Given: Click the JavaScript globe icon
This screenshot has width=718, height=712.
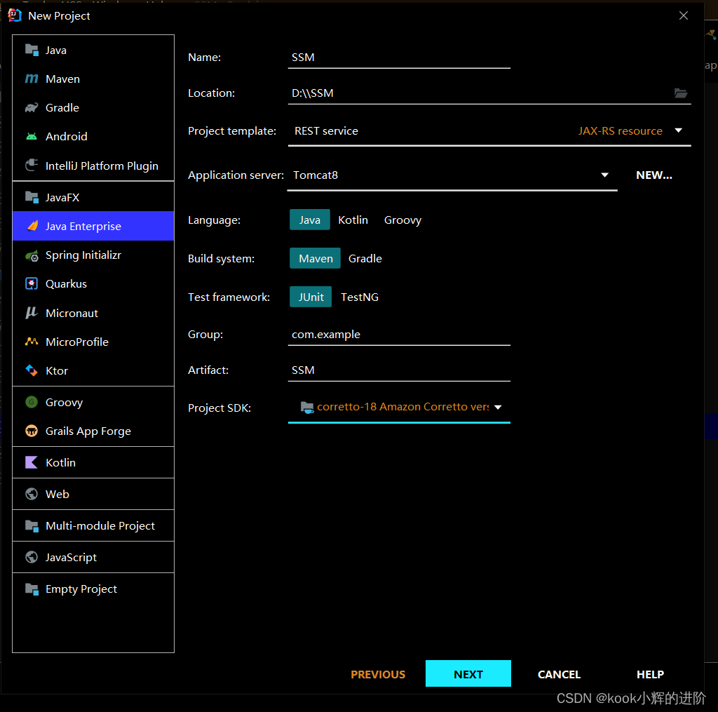Looking at the screenshot, I should coord(32,557).
